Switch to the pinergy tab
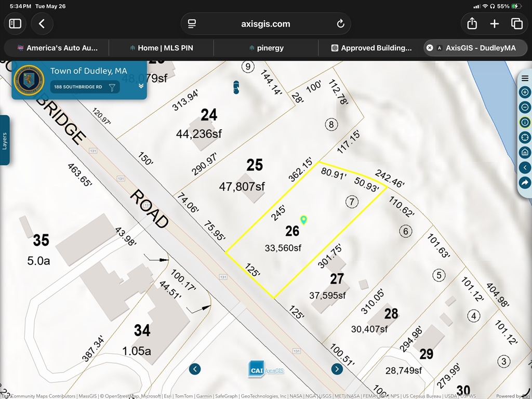 (x=267, y=48)
